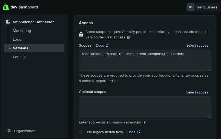
Task: Click the Organization building icon
Action: (9, 131)
